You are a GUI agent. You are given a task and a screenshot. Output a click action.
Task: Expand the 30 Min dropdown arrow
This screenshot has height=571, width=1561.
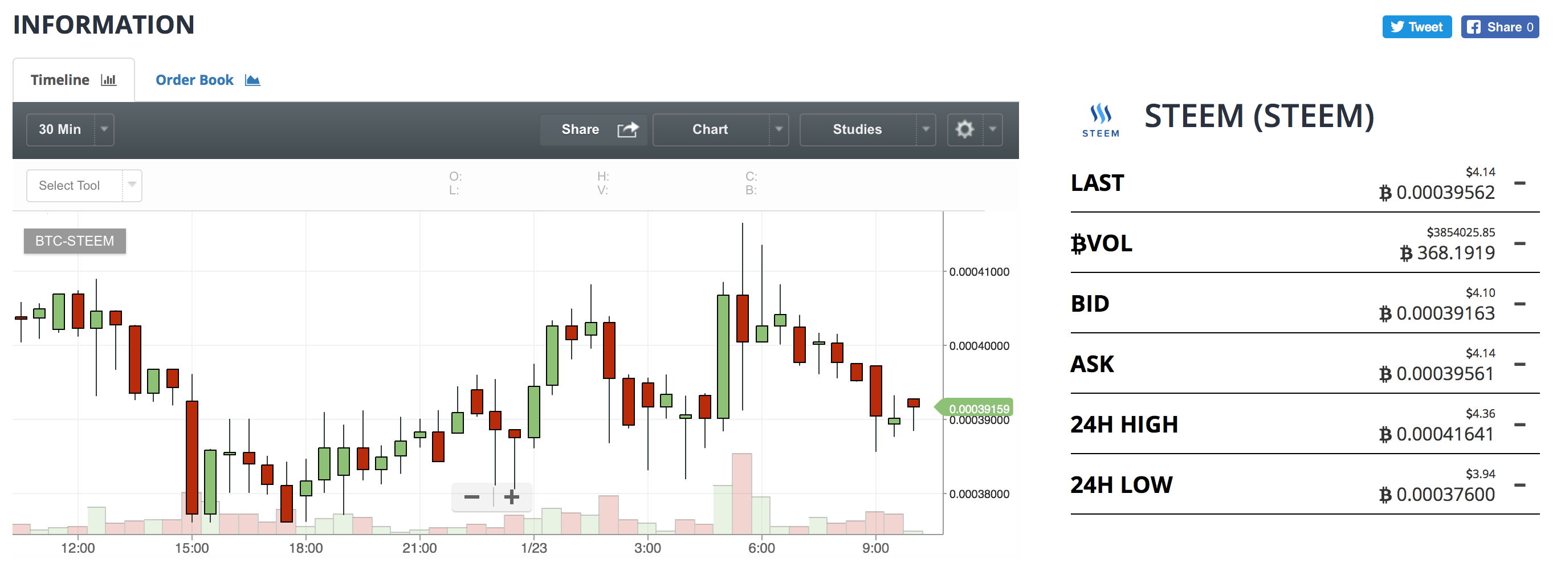coord(104,129)
